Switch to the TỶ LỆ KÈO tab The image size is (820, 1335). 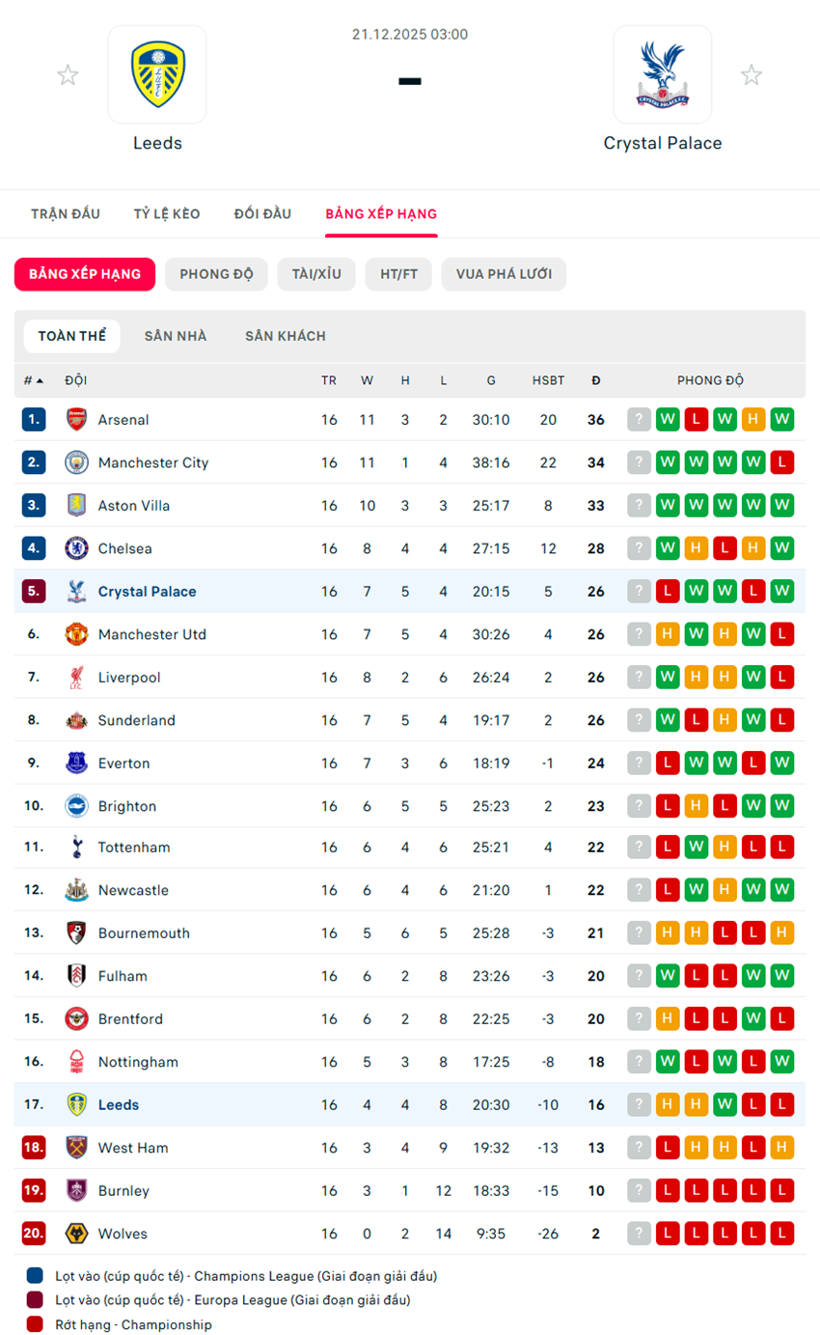[x=167, y=214]
